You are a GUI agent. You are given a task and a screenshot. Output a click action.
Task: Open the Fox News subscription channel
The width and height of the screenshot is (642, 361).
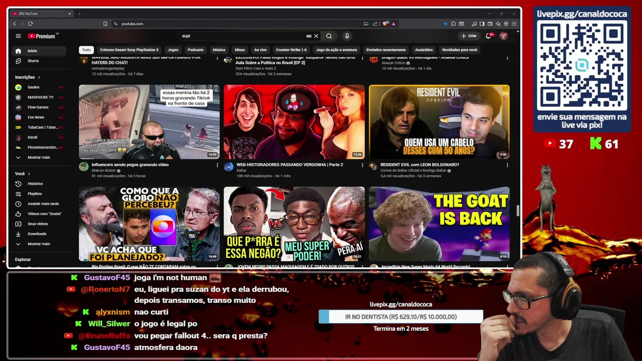[x=39, y=117]
